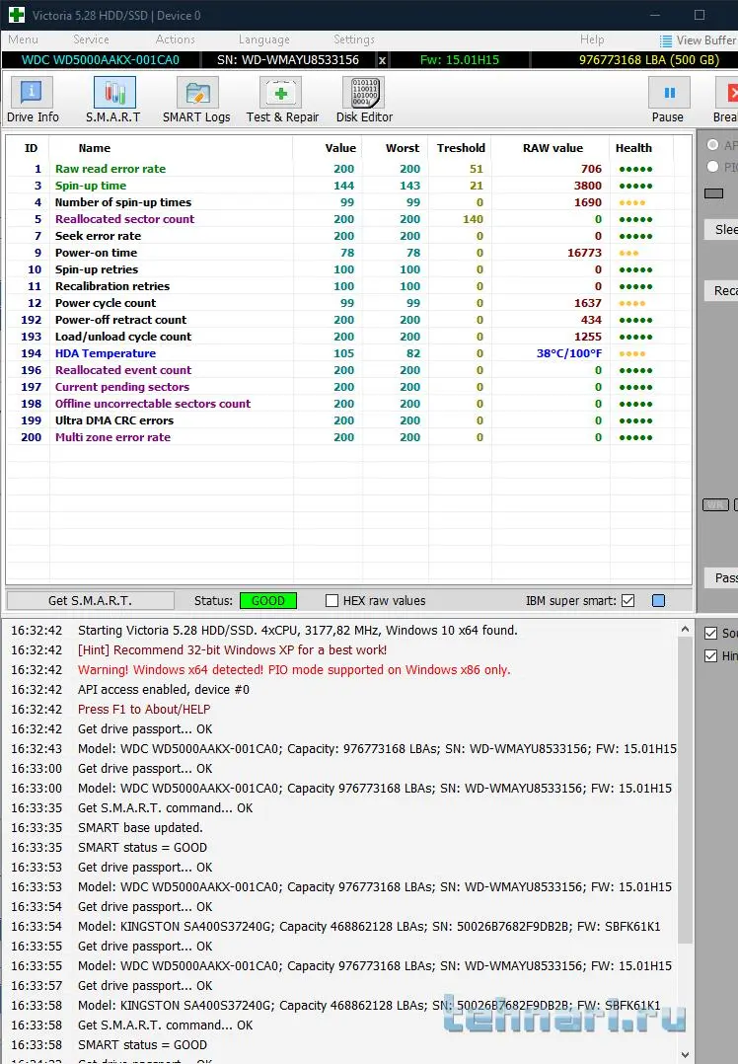The width and height of the screenshot is (738, 1064).
Task: Minimize the Victoria window
Action: point(654,15)
